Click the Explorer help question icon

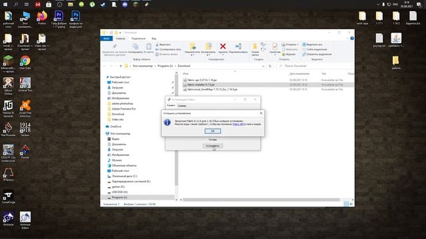click(x=352, y=39)
